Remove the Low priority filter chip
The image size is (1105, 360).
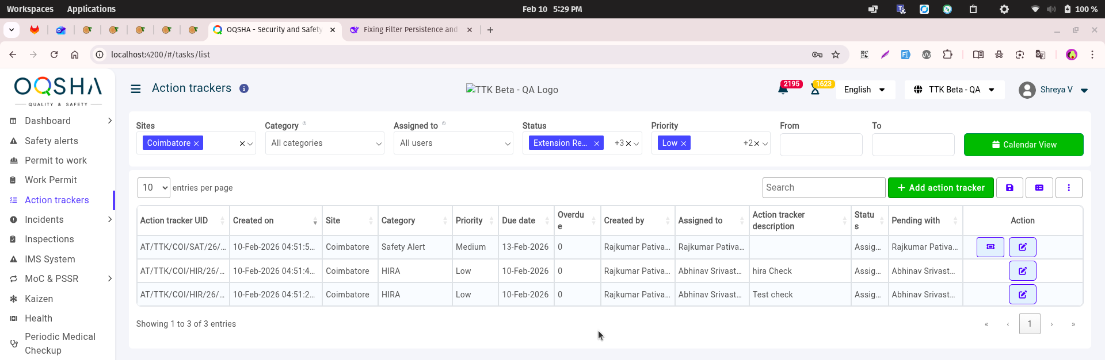[x=684, y=144]
